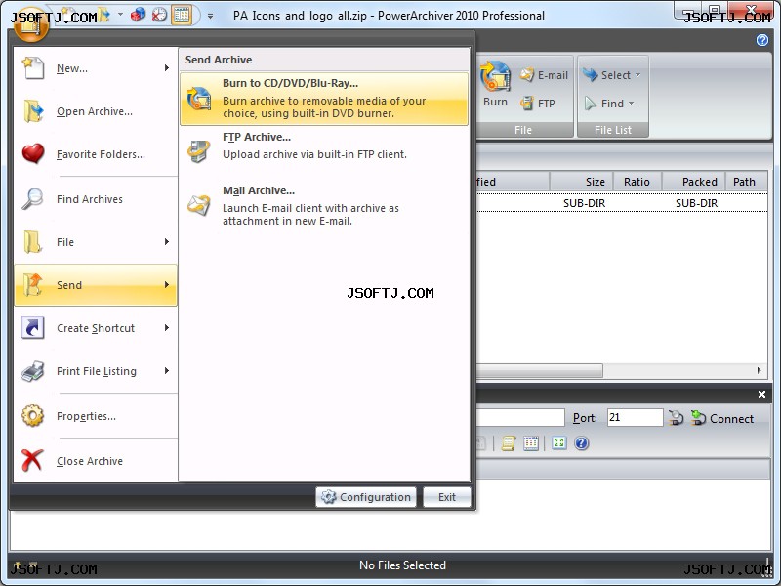Click the Open Archive folder icon
Screen dimensions: 781x586
point(33,110)
